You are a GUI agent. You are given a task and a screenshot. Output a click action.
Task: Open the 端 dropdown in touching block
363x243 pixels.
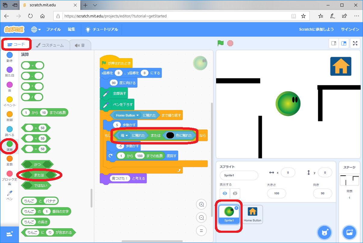(124, 135)
